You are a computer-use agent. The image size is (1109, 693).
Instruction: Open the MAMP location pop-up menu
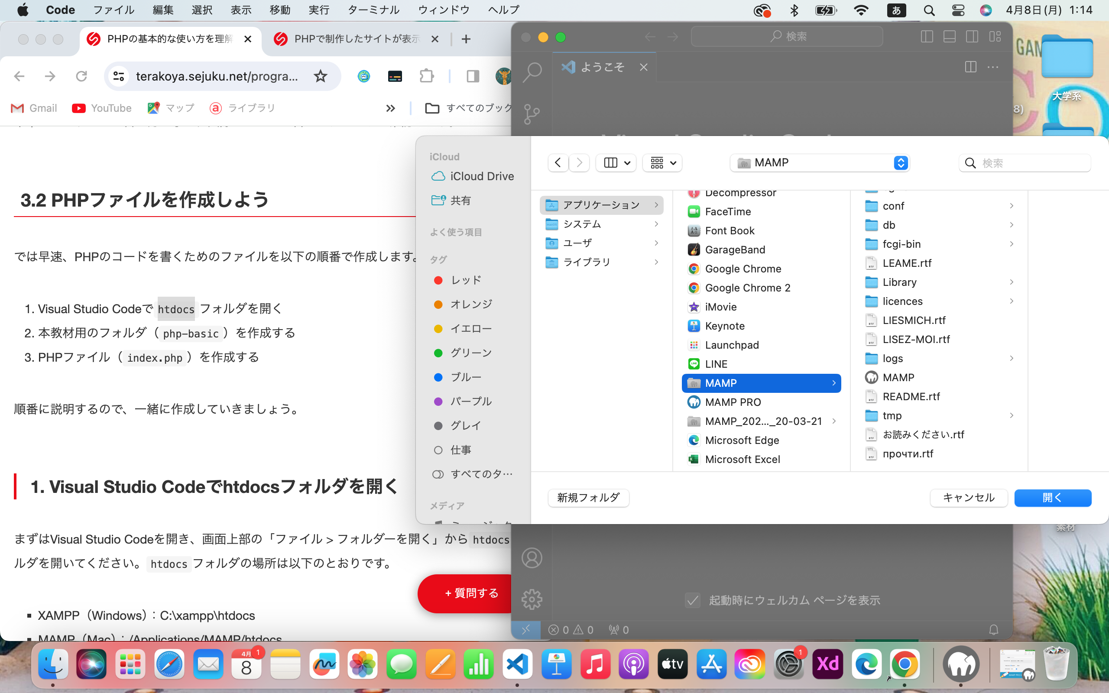click(x=819, y=163)
